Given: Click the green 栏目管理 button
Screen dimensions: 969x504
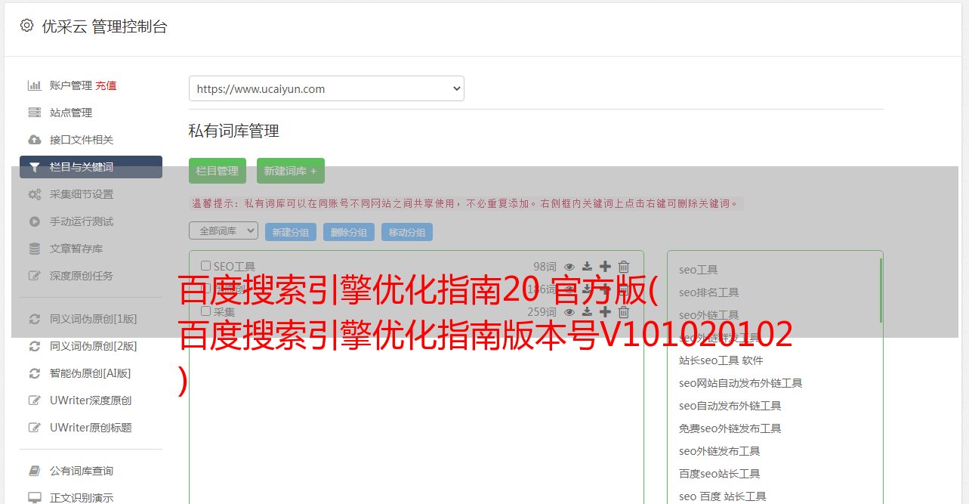Looking at the screenshot, I should 218,171.
